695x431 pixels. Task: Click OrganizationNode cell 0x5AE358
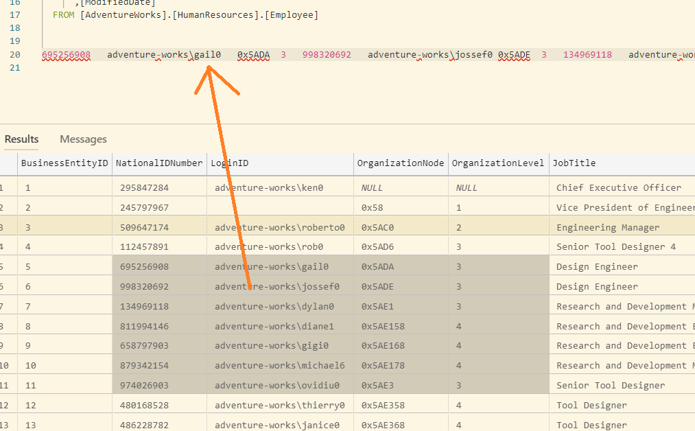(401, 406)
